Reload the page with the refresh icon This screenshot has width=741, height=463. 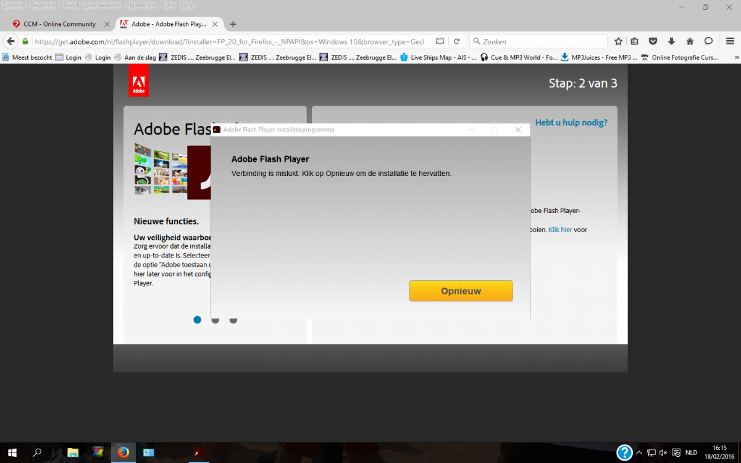click(x=456, y=41)
